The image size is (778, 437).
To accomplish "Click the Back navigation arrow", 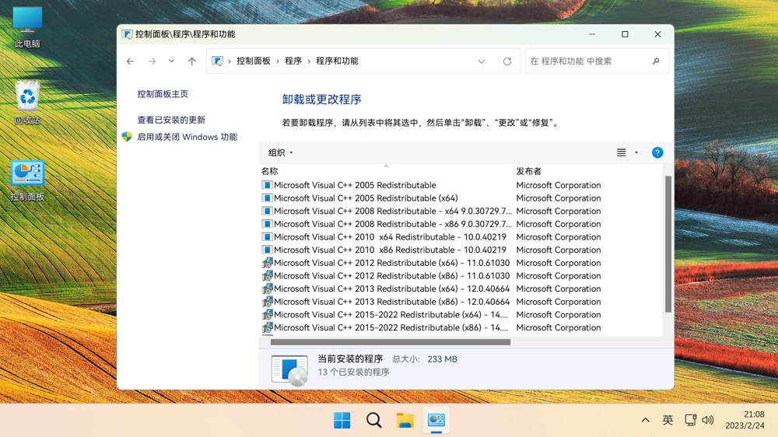I will 130,61.
